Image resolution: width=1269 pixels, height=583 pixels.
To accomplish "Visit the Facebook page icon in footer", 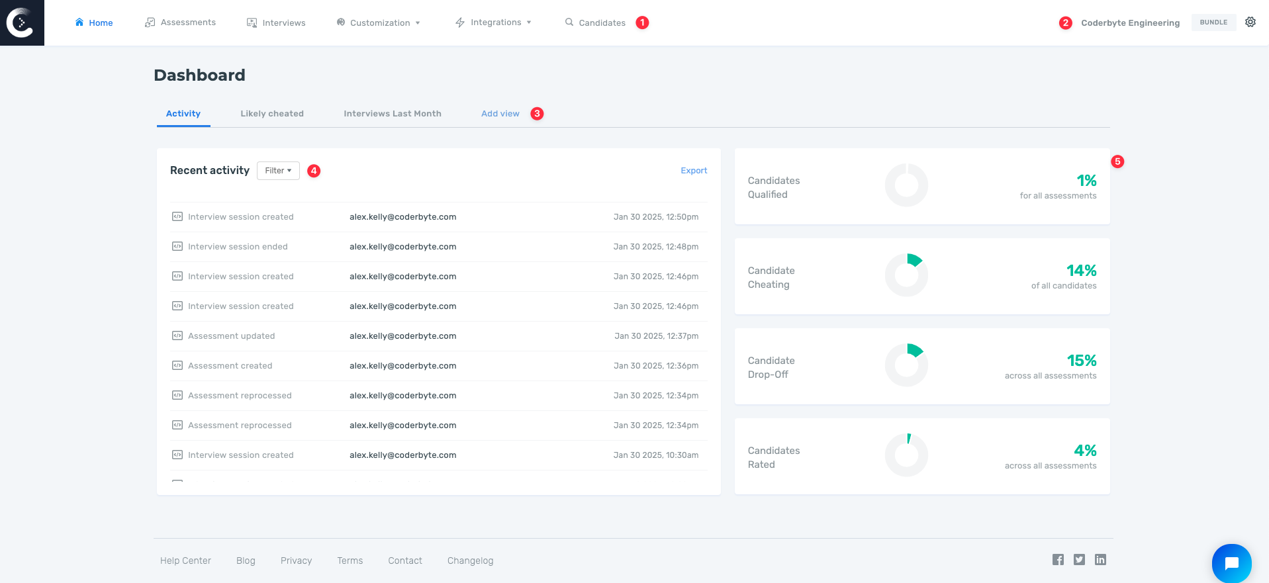I will coord(1058,560).
